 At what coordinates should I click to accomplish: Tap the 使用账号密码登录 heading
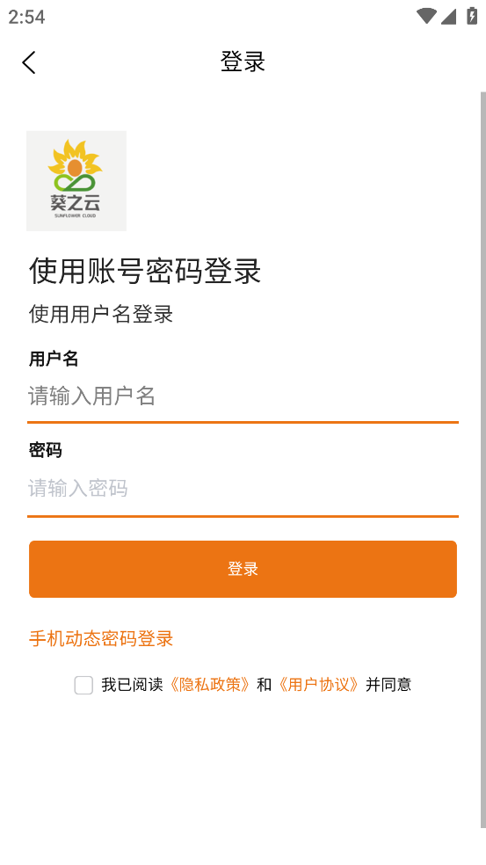[x=145, y=271]
